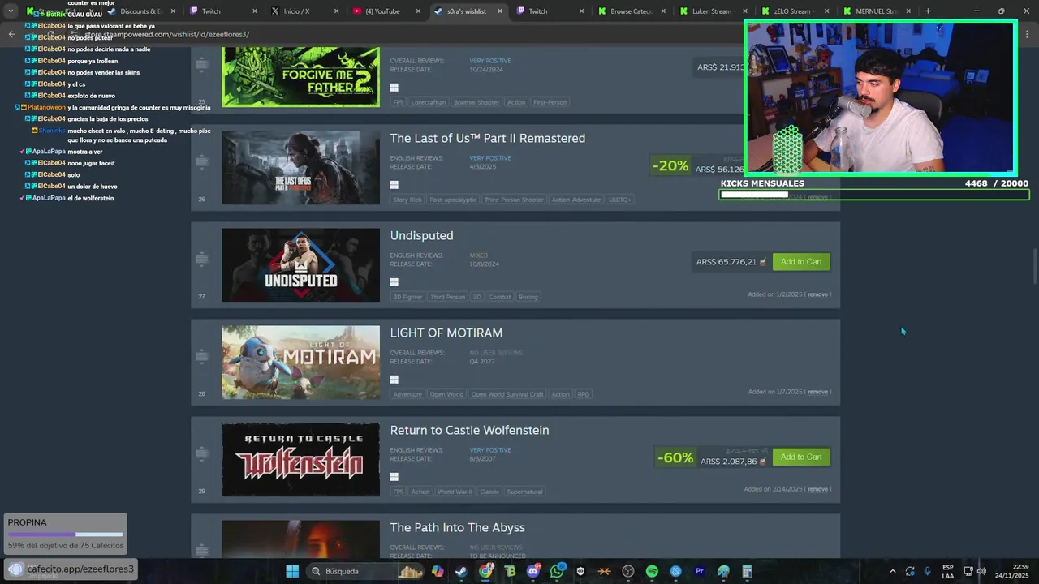1039x584 pixels.
Task: Open WhatsApp from the taskbar
Action: pyautogui.click(x=557, y=571)
